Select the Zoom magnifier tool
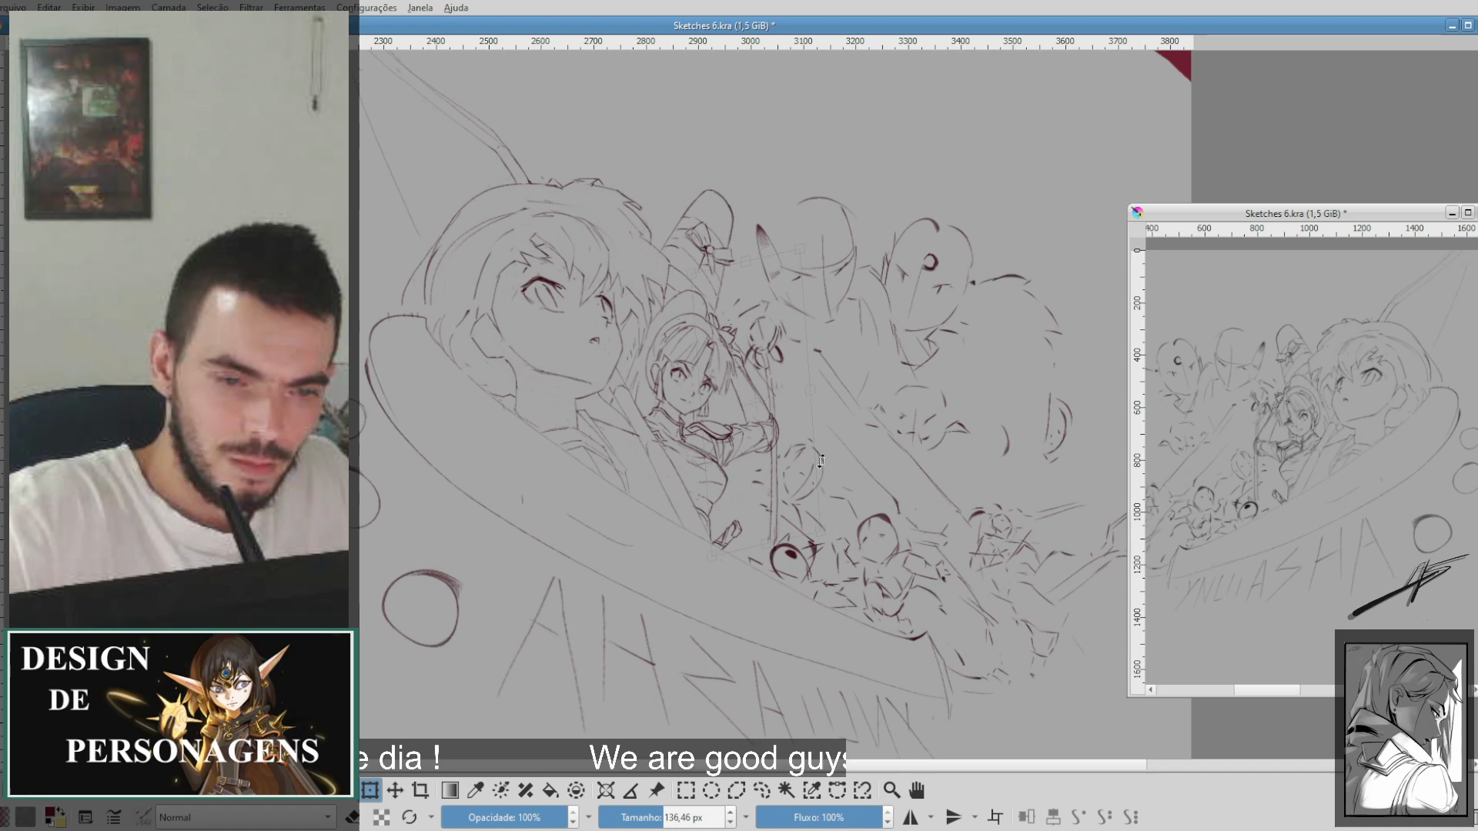Screen dimensions: 1478x831 (x=891, y=790)
